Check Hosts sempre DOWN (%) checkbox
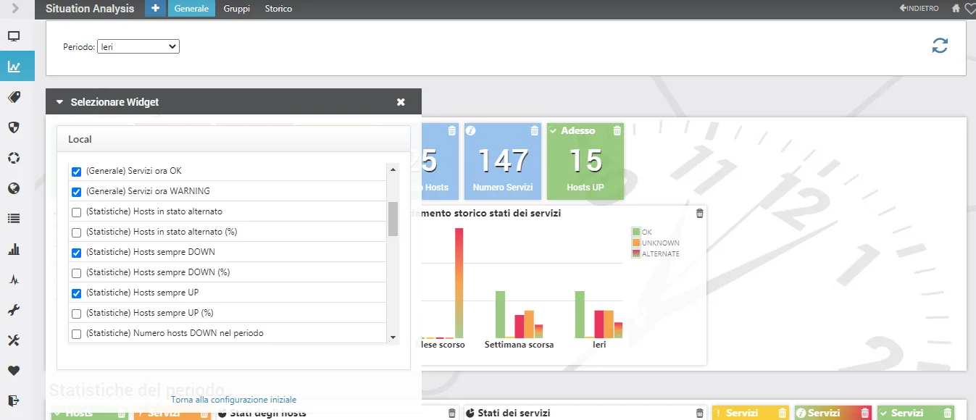The height and width of the screenshot is (420, 976). click(76, 273)
